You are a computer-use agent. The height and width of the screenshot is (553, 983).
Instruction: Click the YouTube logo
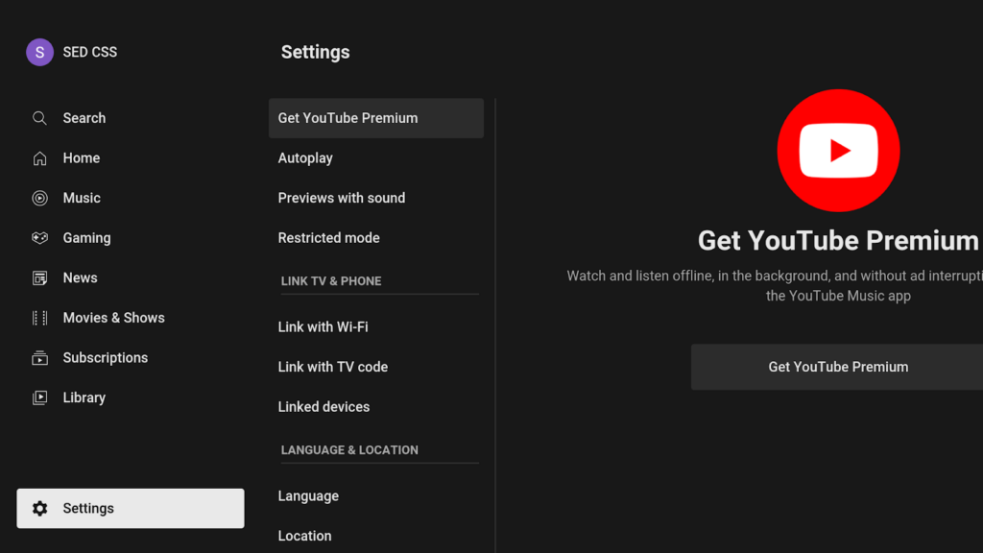tap(838, 150)
